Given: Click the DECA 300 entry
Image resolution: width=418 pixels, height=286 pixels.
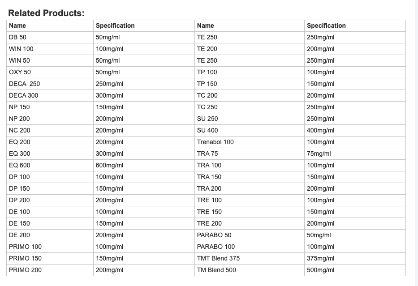Looking at the screenshot, I should point(23,95).
